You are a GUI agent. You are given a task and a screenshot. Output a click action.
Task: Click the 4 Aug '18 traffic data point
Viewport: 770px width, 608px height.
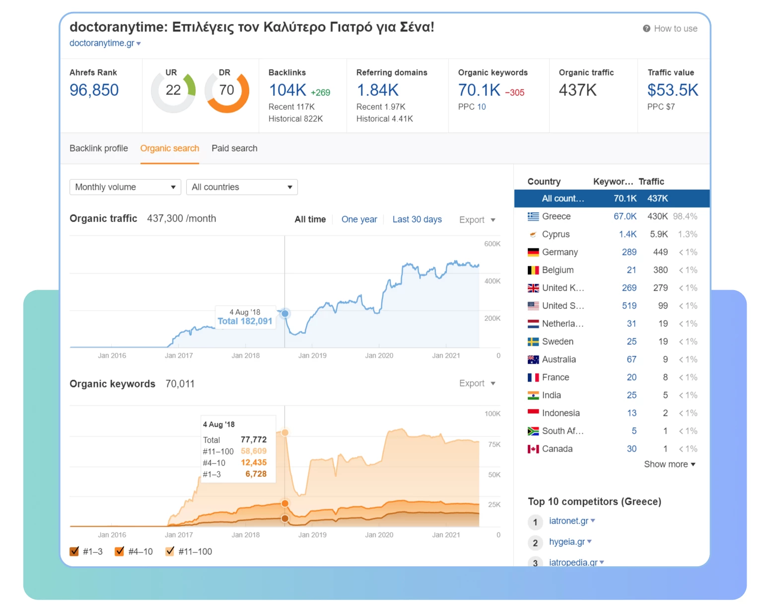(285, 313)
